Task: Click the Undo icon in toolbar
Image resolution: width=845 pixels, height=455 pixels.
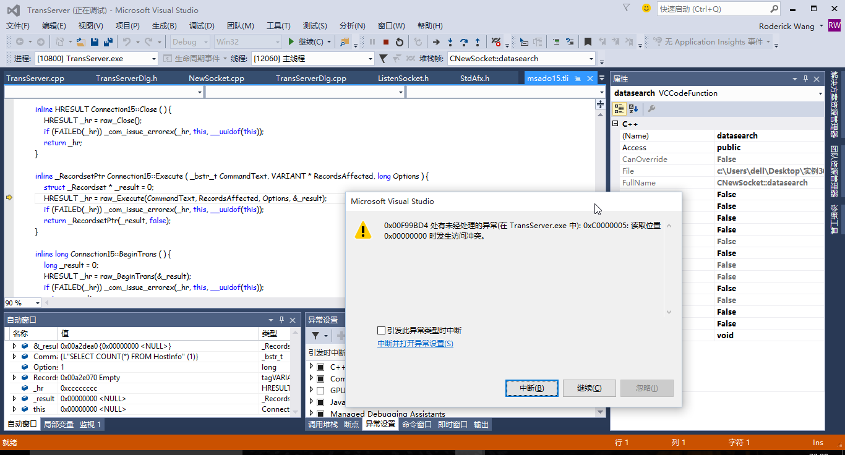Action: coord(127,42)
